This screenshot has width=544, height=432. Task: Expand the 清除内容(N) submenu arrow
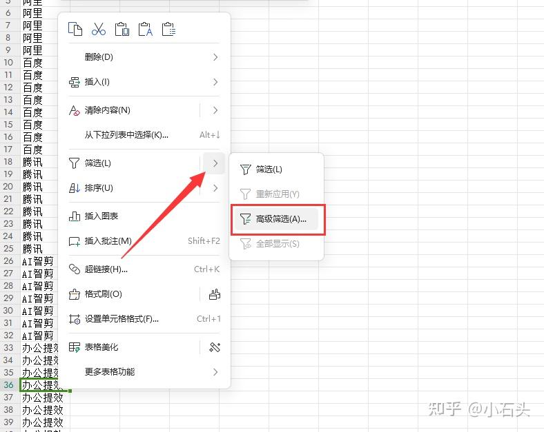[x=215, y=110]
